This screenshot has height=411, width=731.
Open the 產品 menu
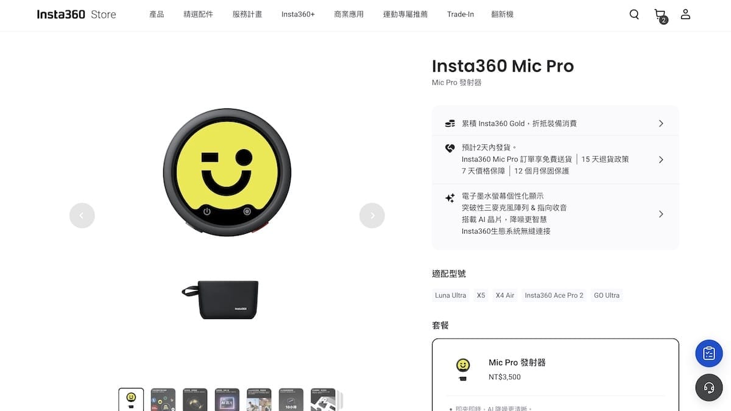coord(157,14)
